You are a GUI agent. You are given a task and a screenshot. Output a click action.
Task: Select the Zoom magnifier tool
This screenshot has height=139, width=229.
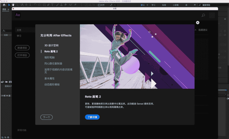pos(17,5)
